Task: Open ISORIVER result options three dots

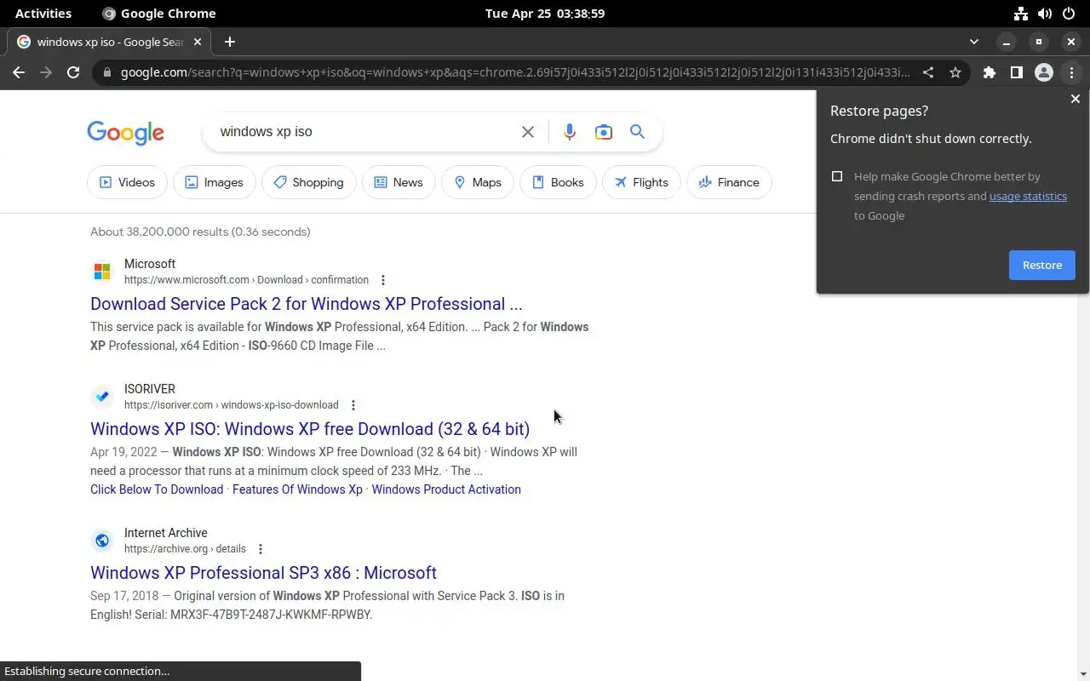Action: pyautogui.click(x=353, y=405)
